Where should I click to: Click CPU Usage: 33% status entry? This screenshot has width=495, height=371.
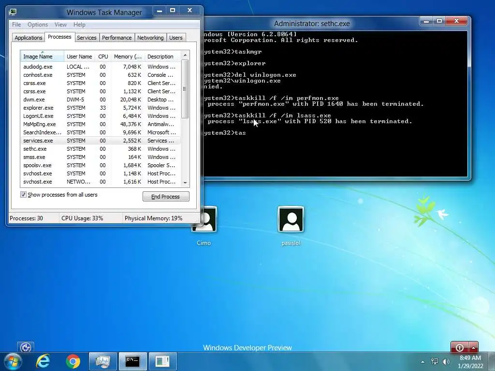tap(82, 218)
